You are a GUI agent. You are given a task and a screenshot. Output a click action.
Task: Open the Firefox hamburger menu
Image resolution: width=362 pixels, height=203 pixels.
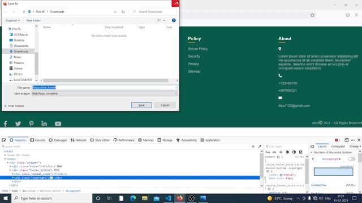pyautogui.click(x=356, y=15)
